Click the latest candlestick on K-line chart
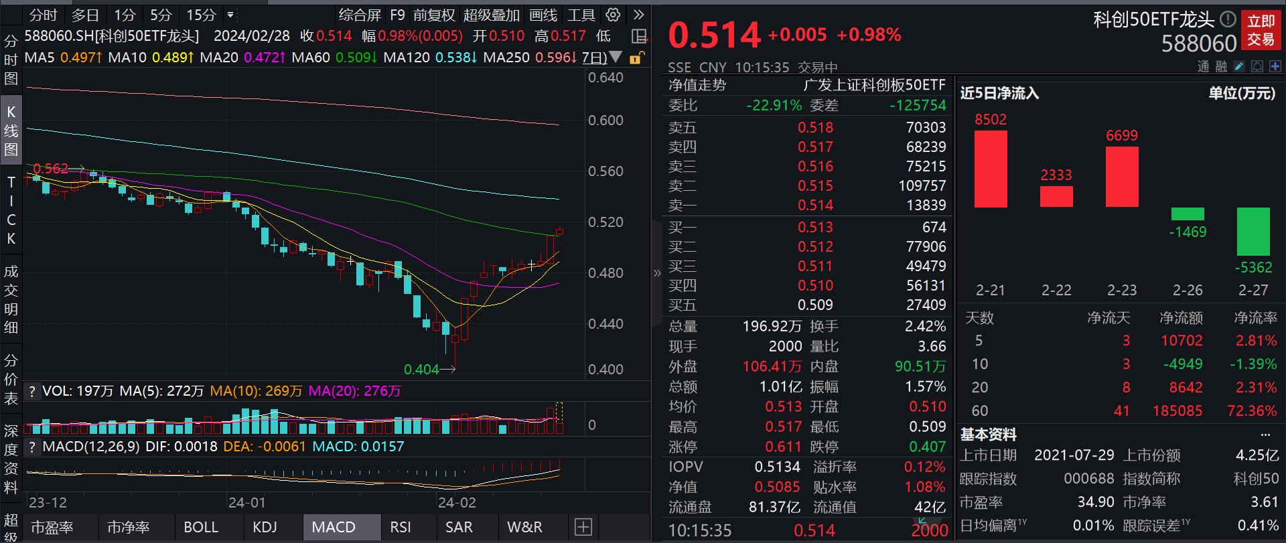 559,232
